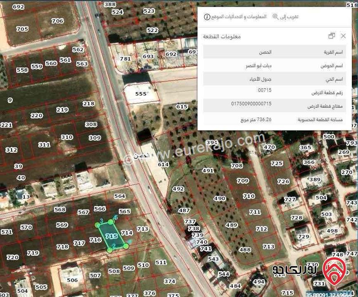Image resolution: width=358 pixels, height=297 pixels.
Task: Select parcel 374 on the map
Action: 170,281
